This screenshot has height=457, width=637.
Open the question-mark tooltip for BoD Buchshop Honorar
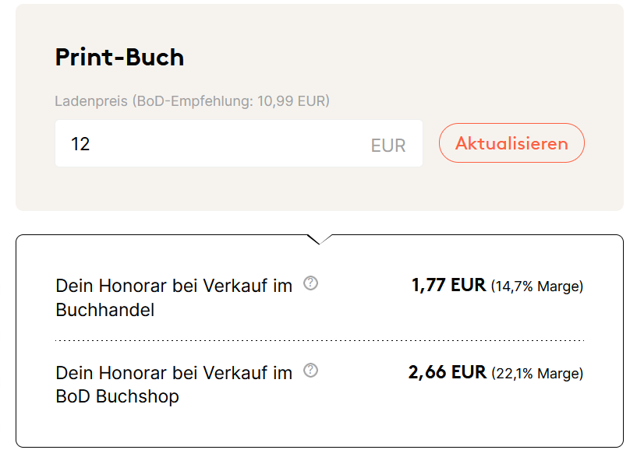click(311, 370)
